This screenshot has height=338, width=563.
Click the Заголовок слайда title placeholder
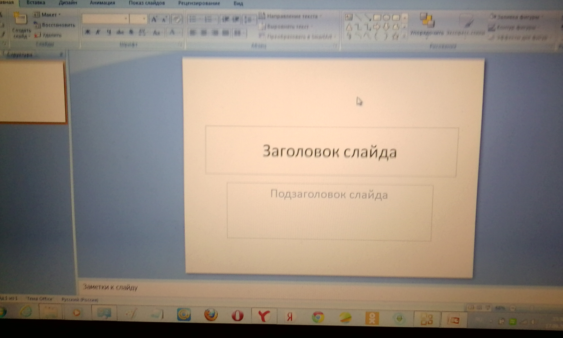332,152
